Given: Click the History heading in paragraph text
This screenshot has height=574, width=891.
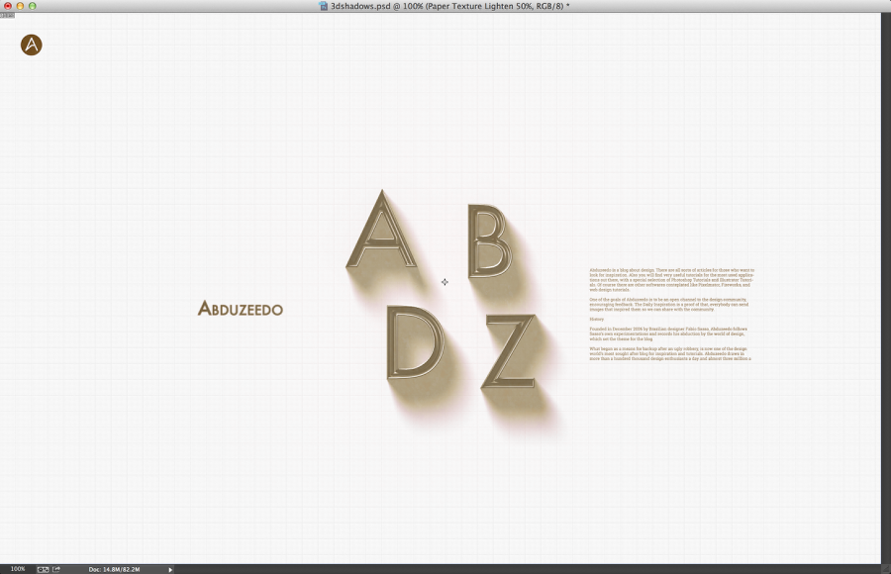Looking at the screenshot, I should (597, 320).
